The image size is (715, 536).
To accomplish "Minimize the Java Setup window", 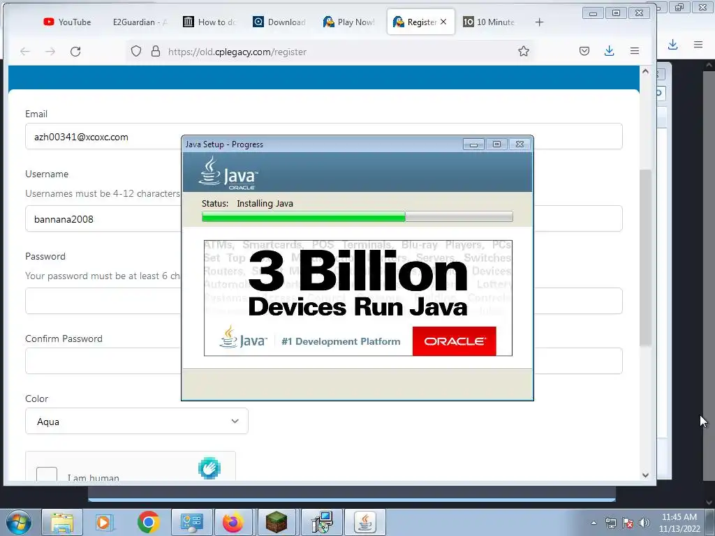I will pos(473,144).
